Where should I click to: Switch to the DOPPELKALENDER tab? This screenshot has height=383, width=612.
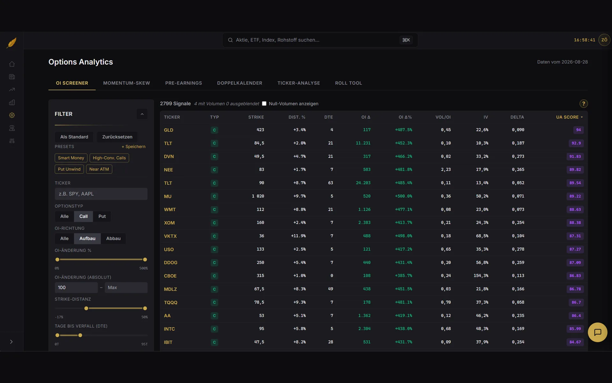tap(240, 83)
